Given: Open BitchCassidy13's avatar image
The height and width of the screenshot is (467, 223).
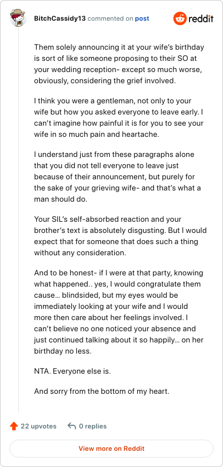Looking at the screenshot, I should pos(18,18).
